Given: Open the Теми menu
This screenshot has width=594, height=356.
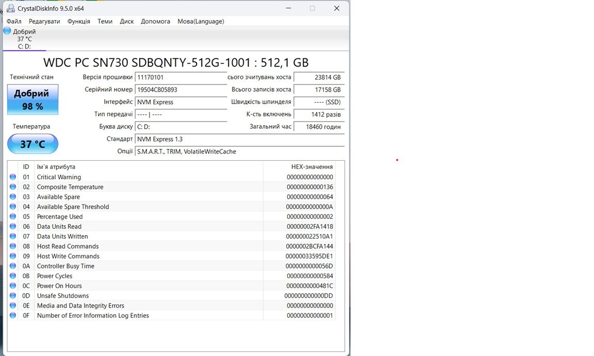Looking at the screenshot, I should pyautogui.click(x=105, y=21).
